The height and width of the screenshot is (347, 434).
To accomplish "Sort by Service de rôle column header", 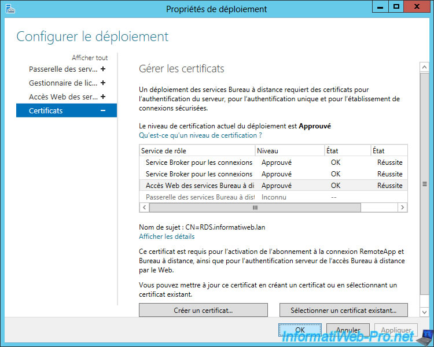I will tap(197, 151).
